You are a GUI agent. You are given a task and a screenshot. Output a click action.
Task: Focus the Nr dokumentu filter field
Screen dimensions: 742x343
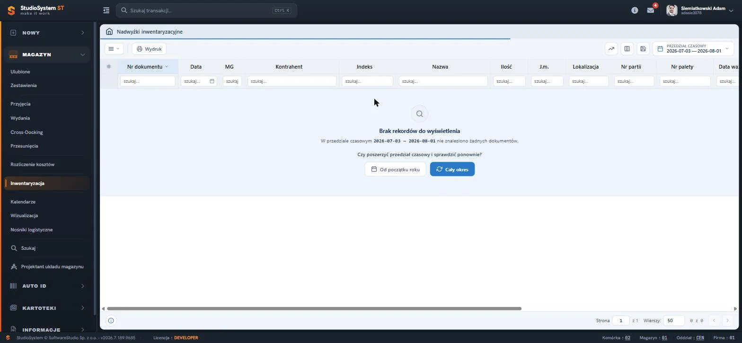148,81
